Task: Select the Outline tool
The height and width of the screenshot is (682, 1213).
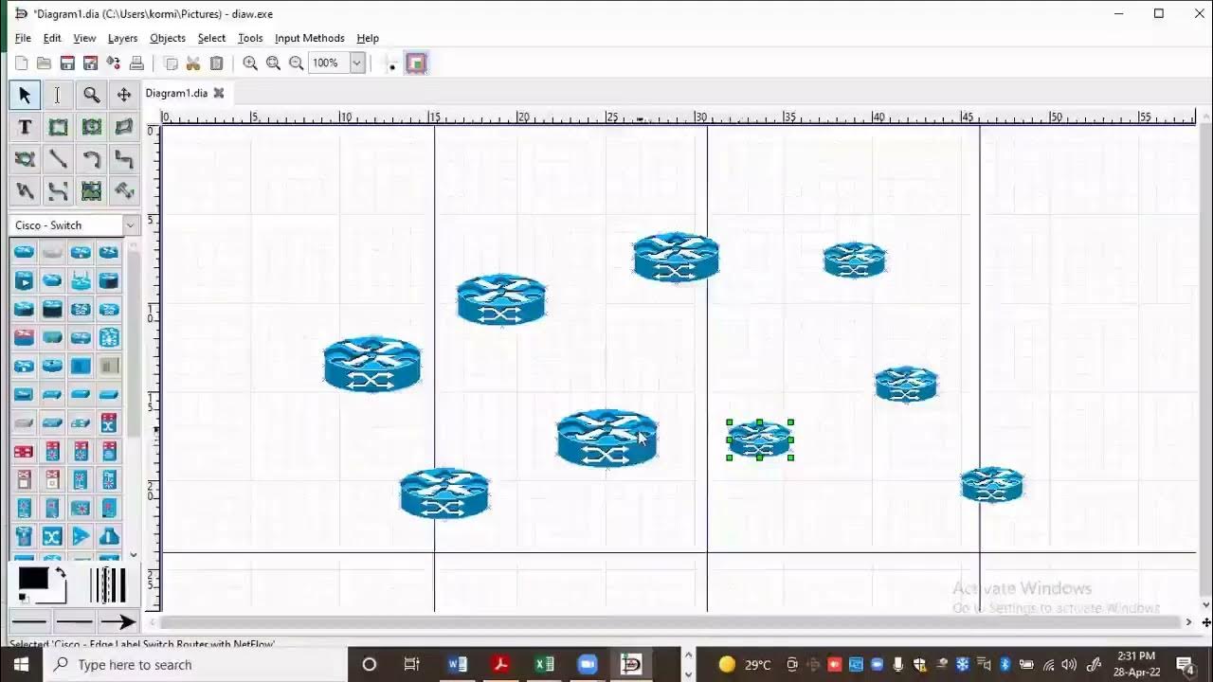Action: 124,191
